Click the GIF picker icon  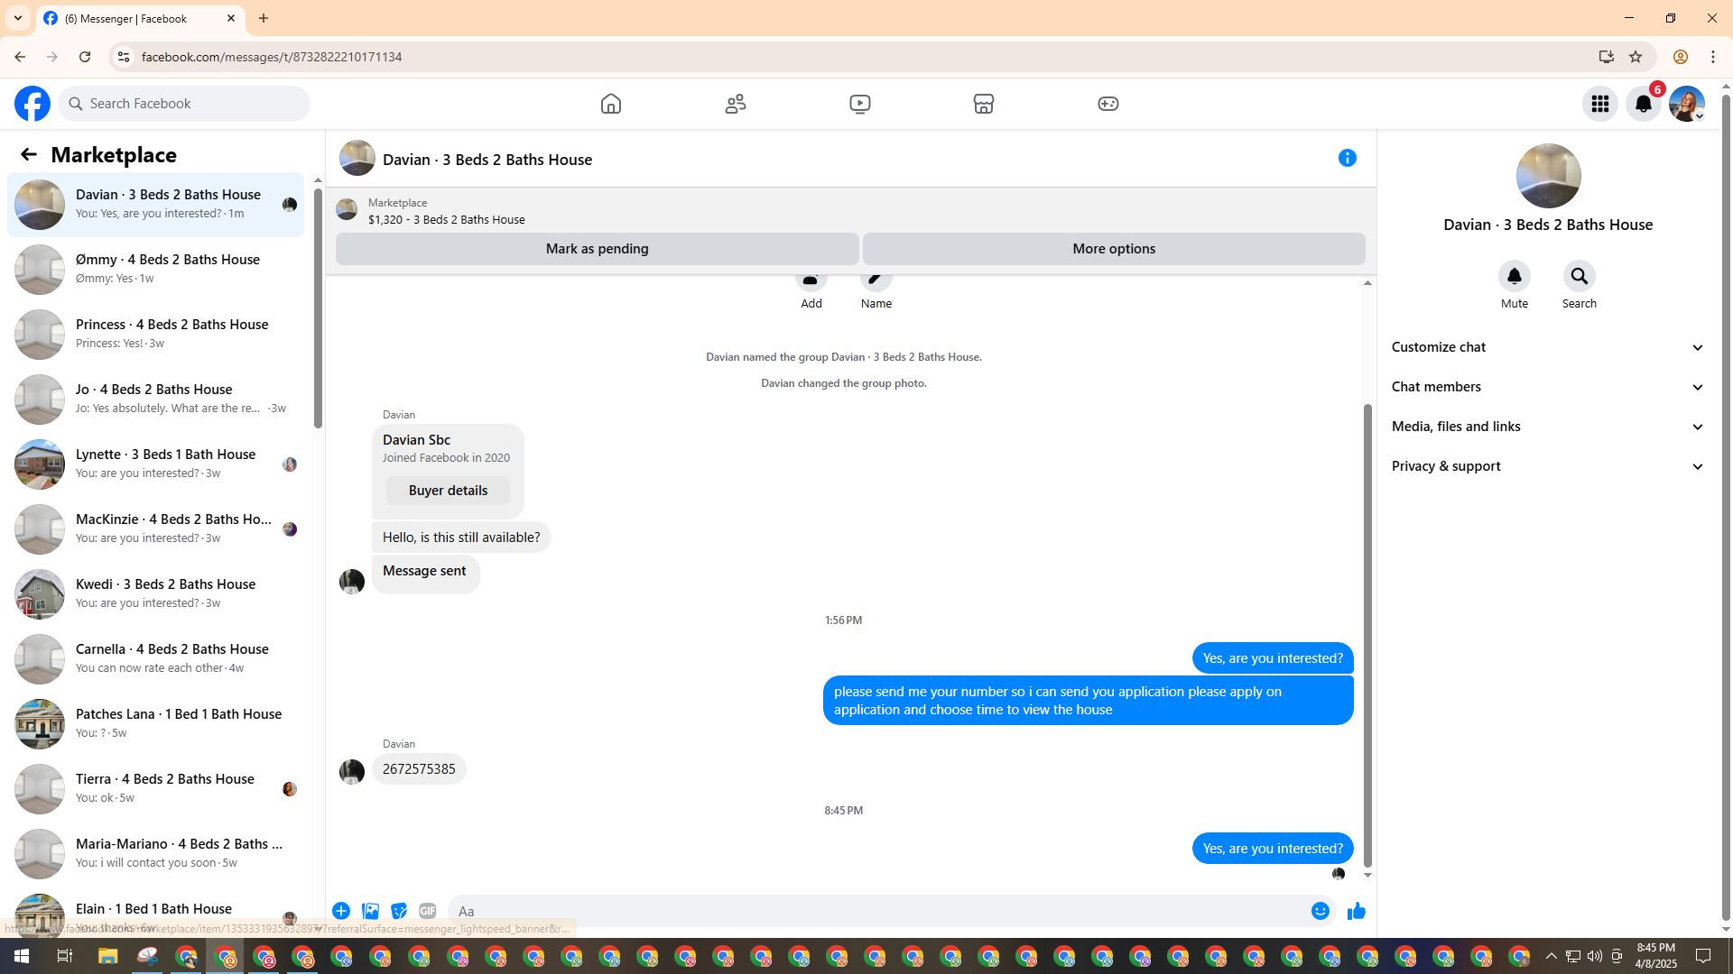(427, 911)
